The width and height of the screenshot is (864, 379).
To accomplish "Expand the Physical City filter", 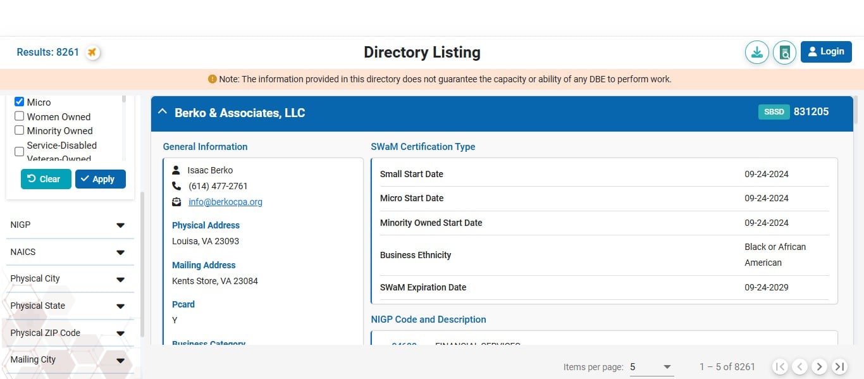I will (70, 279).
